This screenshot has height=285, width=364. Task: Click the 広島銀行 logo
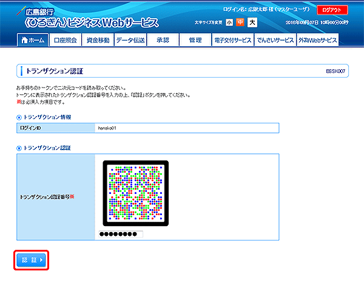click(x=36, y=12)
